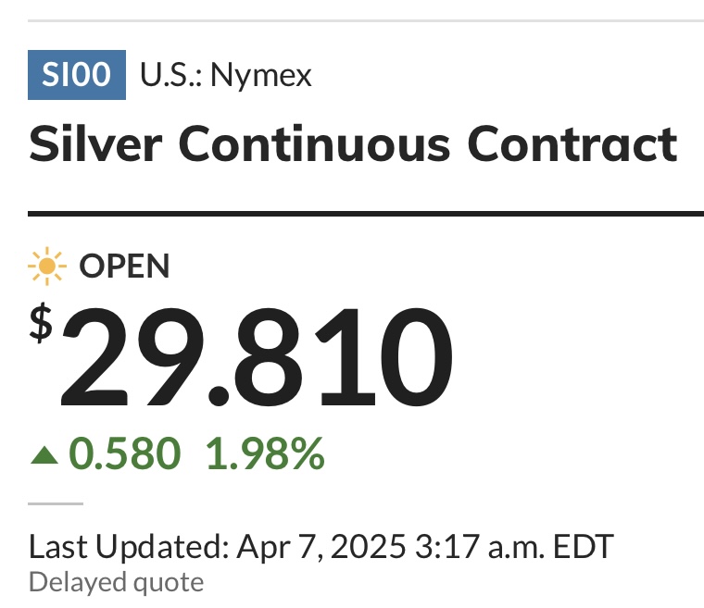This screenshot has width=704, height=608.
Task: Click the thick black divider under heading
Action: click(x=366, y=214)
